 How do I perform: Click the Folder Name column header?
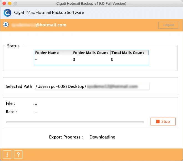point(53,53)
